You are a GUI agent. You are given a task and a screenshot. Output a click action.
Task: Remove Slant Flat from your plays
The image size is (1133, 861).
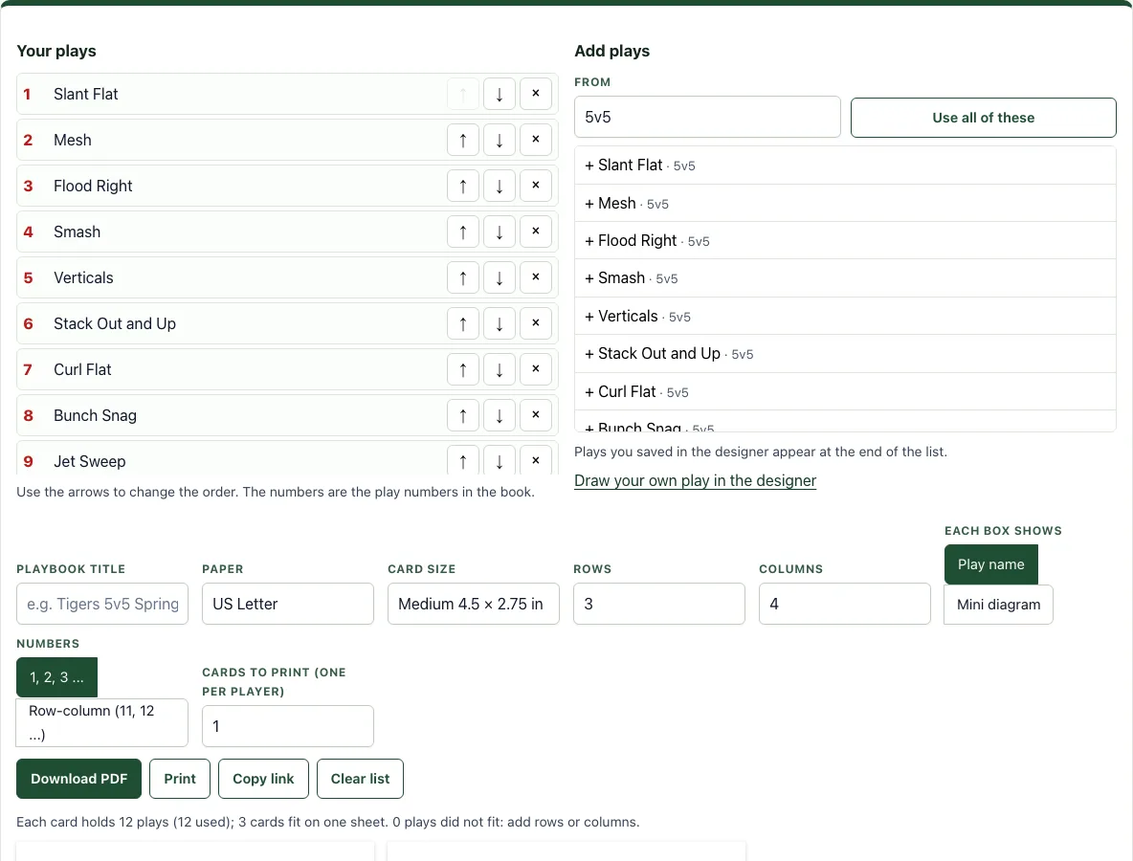coord(536,94)
